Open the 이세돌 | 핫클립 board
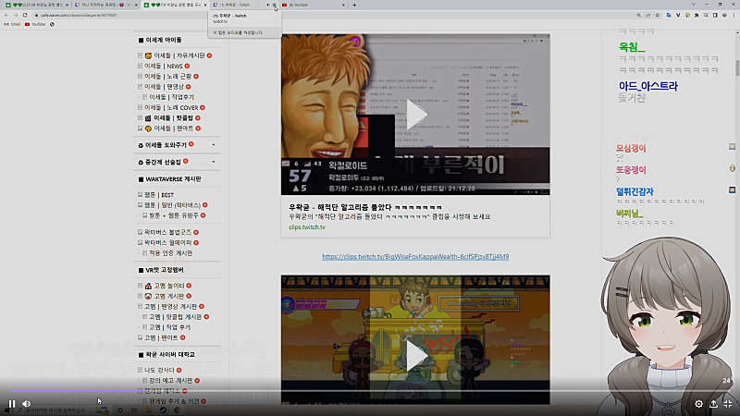The width and height of the screenshot is (740, 416). point(173,118)
